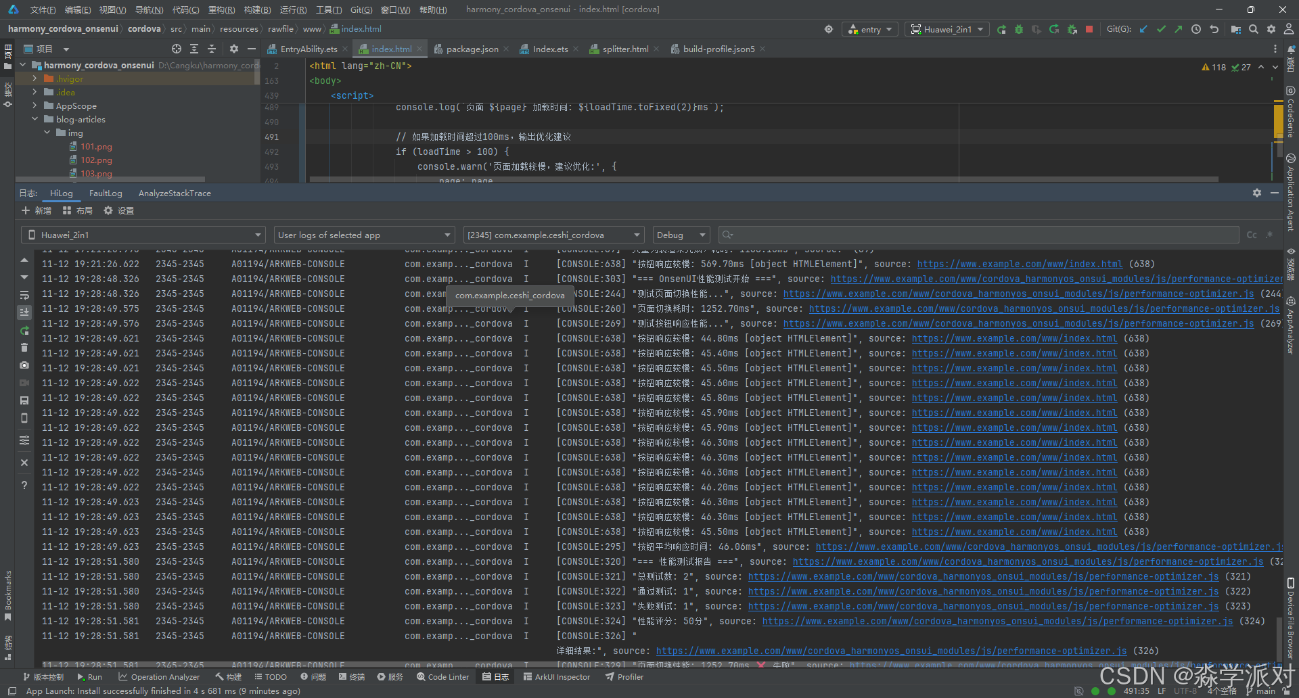Open the Huawei_2in1 device dropdown in toolbar
The height and width of the screenshot is (698, 1299).
point(947,29)
